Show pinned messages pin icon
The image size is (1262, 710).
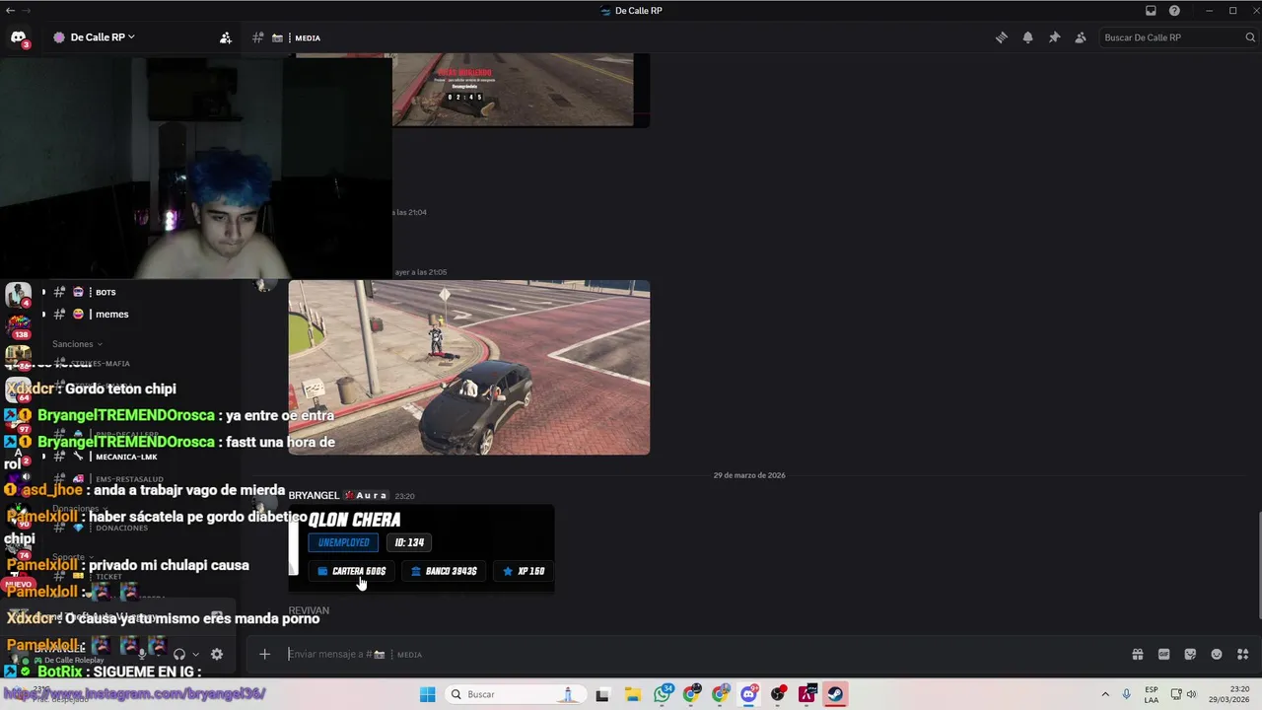point(1054,37)
